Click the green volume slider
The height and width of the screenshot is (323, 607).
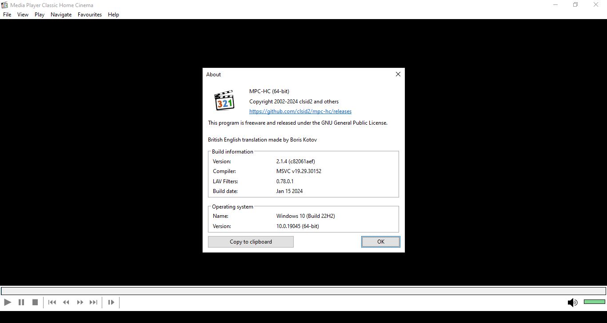(x=594, y=302)
